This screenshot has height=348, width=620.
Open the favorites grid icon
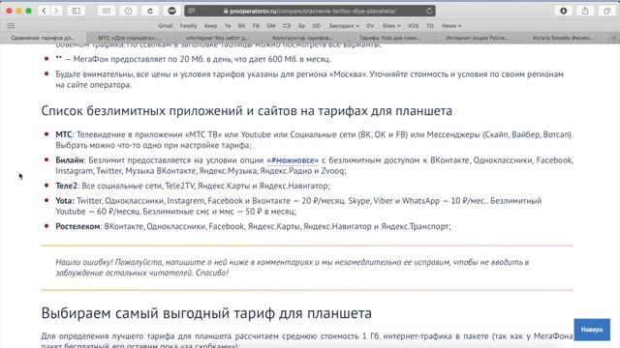click(11, 26)
